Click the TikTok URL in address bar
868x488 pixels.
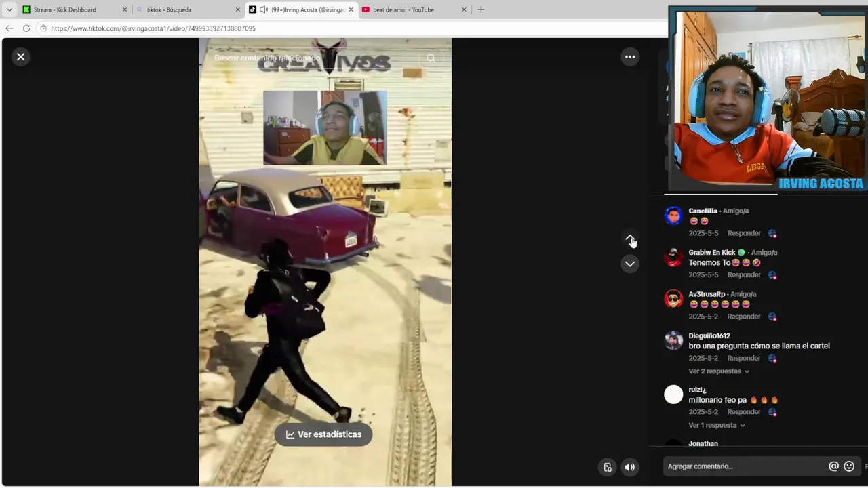(153, 28)
